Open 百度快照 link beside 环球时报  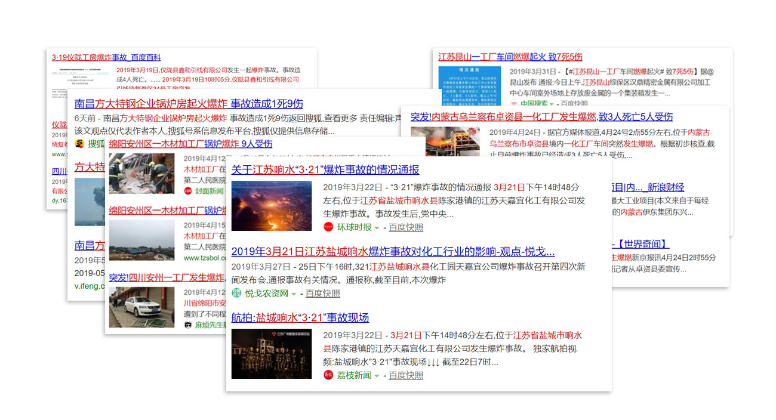[x=406, y=227]
